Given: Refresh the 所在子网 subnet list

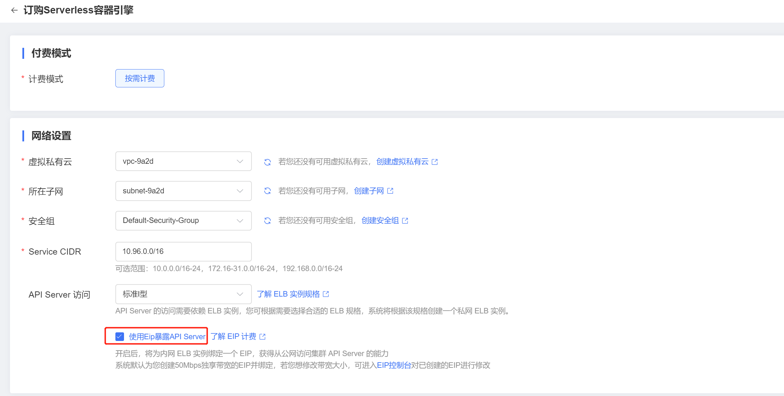Looking at the screenshot, I should 267,191.
